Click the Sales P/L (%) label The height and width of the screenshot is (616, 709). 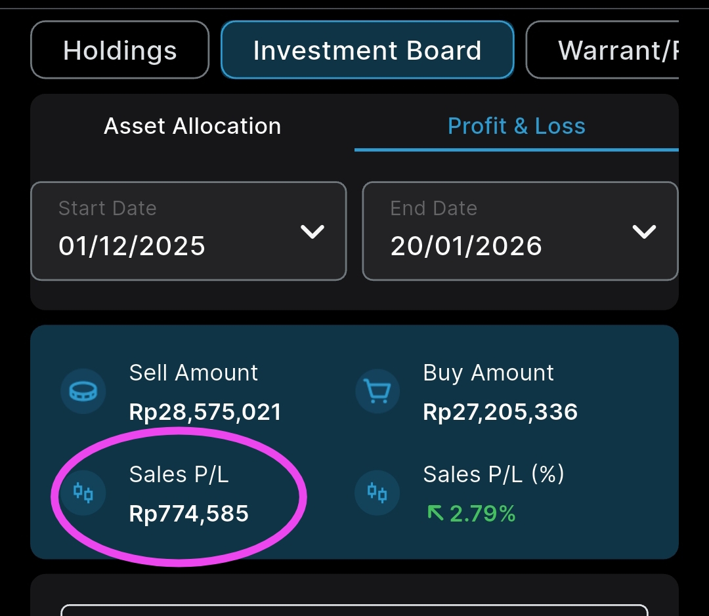tap(494, 474)
